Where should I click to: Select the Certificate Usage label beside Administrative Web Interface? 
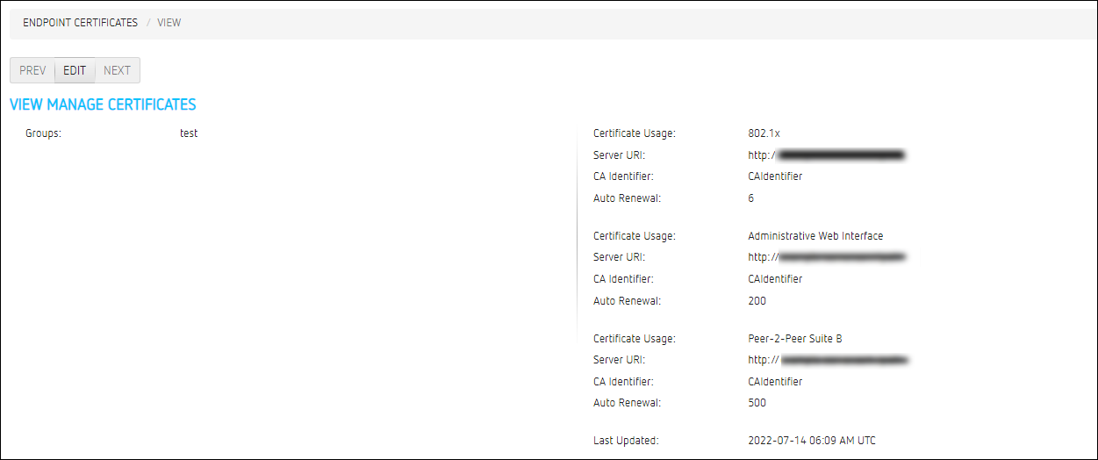click(x=635, y=236)
